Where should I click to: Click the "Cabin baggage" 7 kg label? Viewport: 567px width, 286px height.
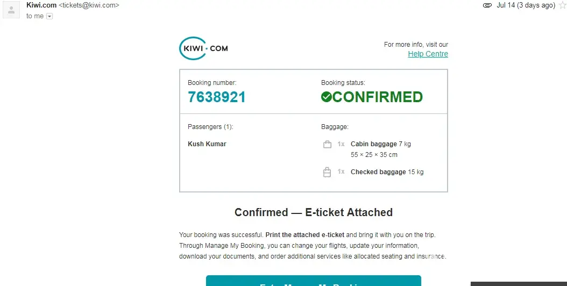380,144
